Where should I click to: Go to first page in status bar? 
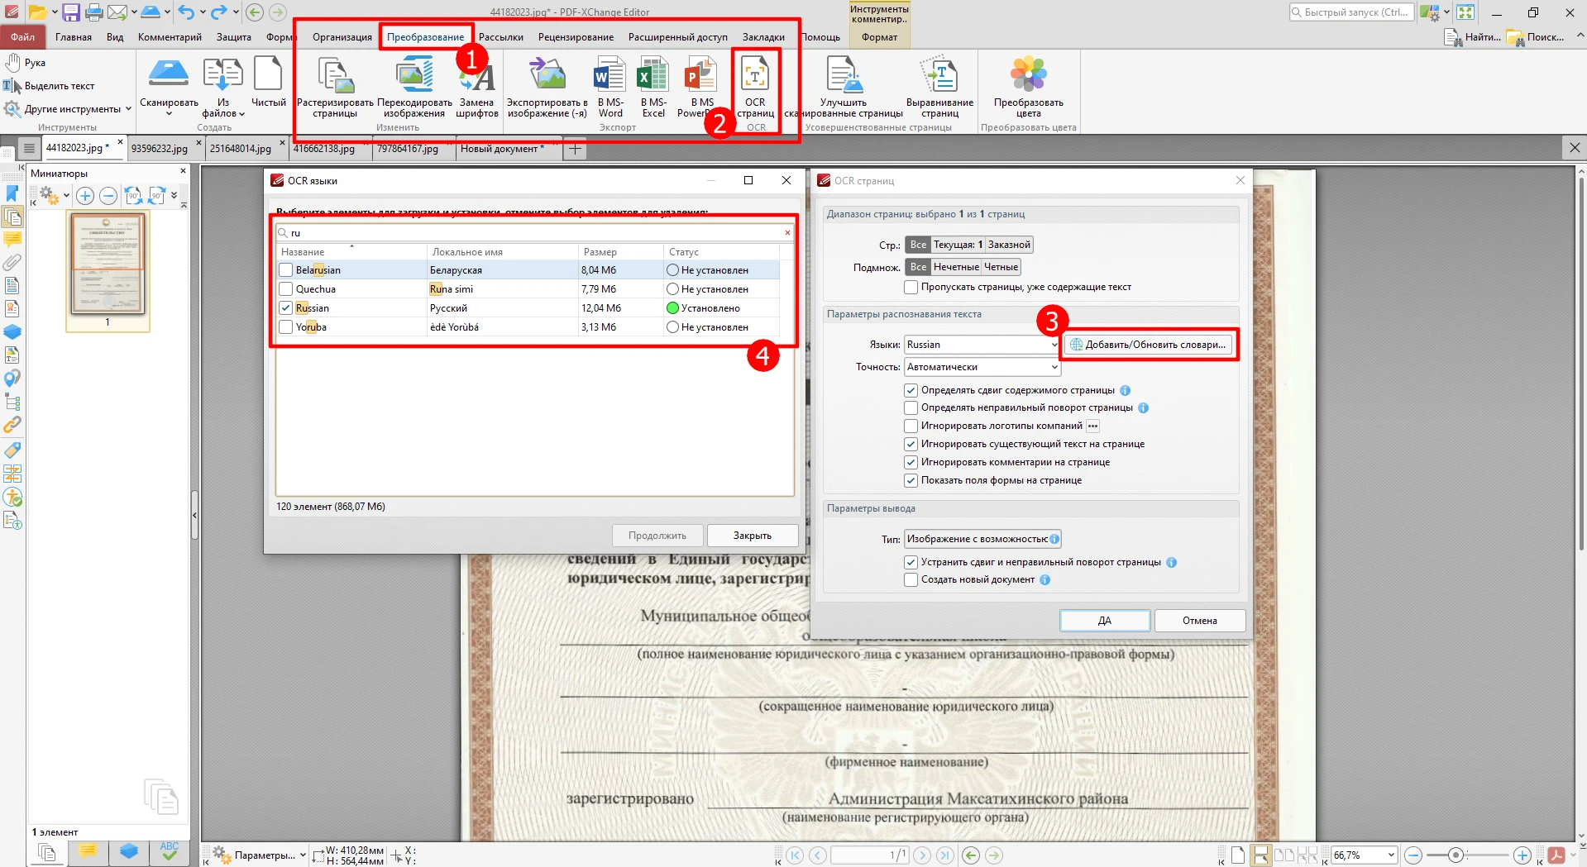(x=795, y=855)
